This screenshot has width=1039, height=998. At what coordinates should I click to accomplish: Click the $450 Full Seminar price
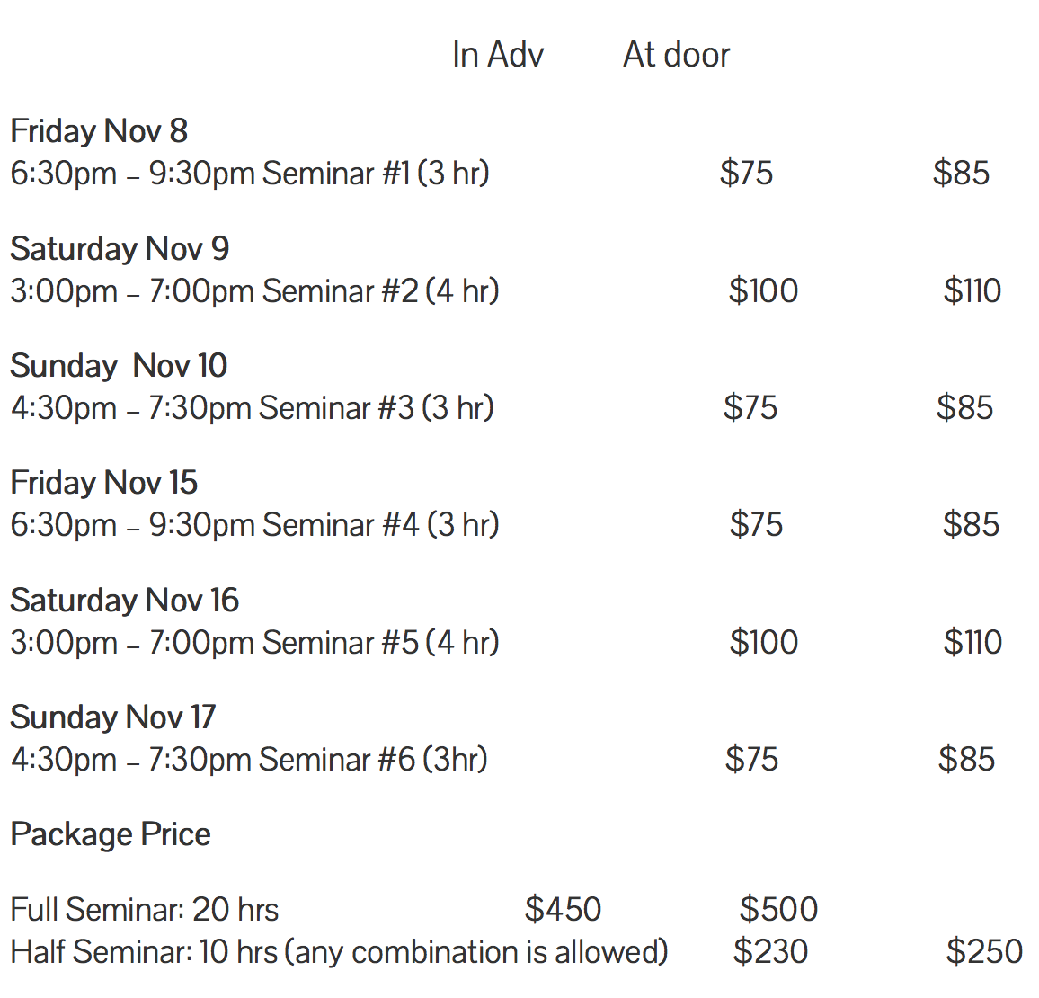click(563, 910)
